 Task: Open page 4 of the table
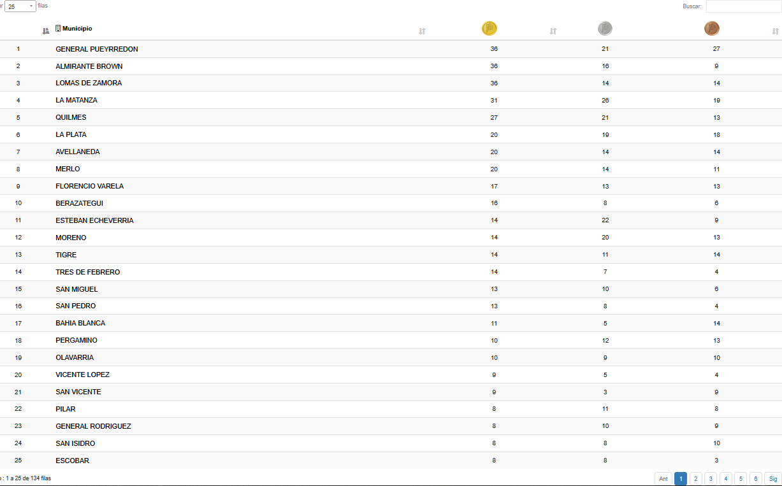(x=725, y=479)
